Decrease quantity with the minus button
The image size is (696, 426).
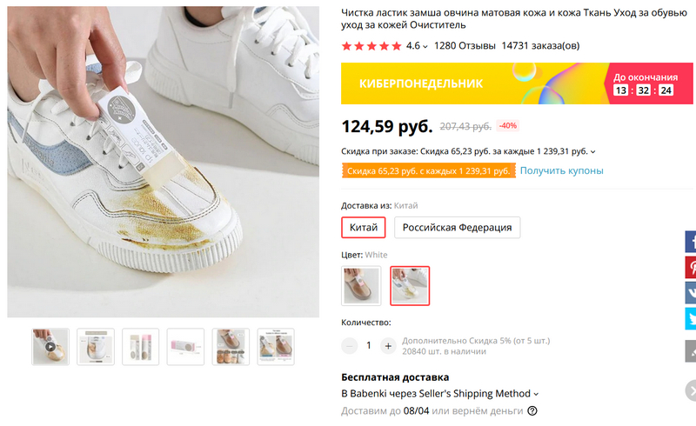tap(350, 345)
